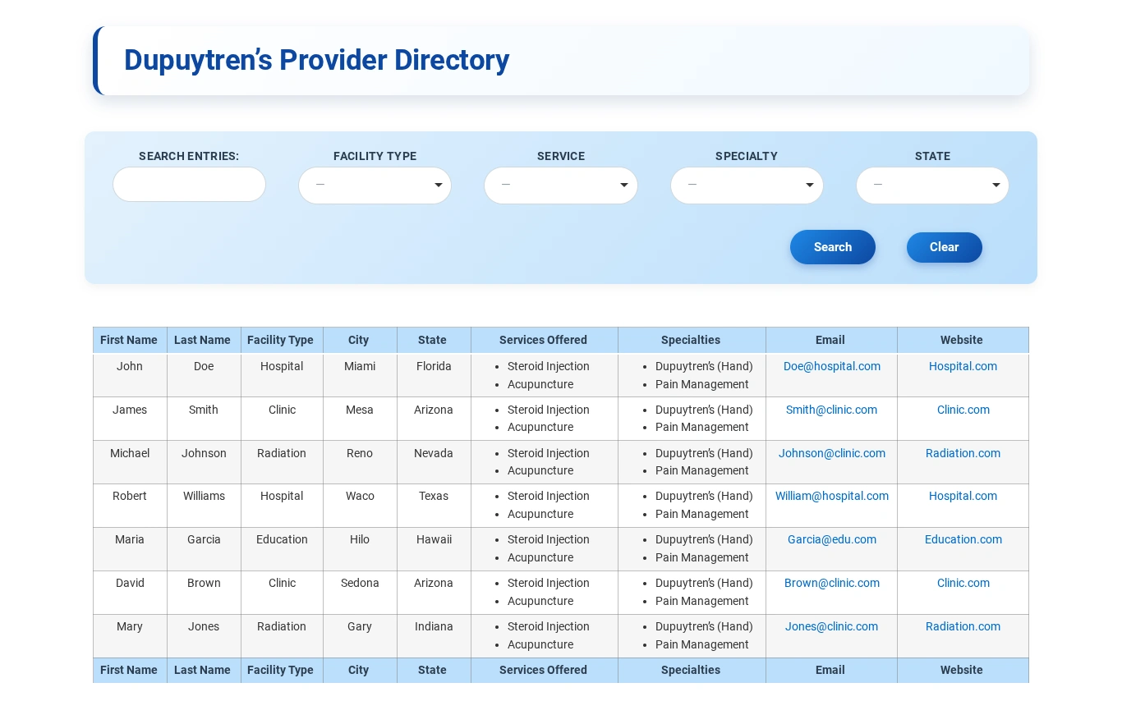Select the state "Texas" cell

coord(434,506)
